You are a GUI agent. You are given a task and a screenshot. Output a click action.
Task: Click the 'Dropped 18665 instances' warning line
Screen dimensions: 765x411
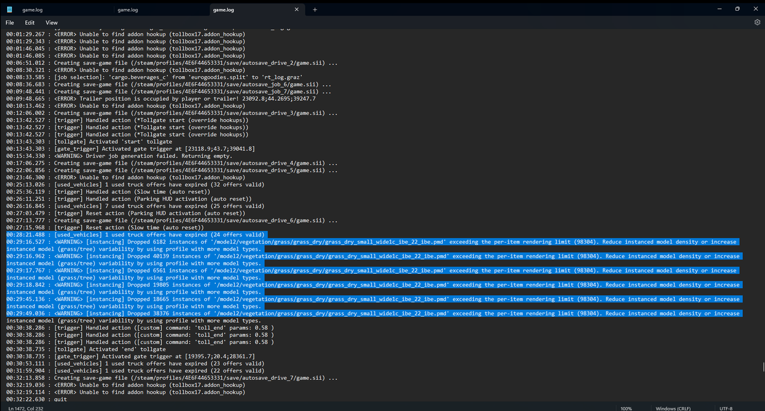coord(374,302)
